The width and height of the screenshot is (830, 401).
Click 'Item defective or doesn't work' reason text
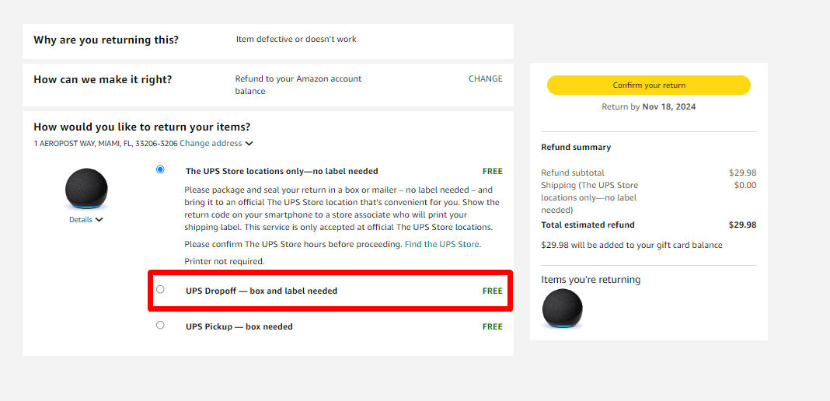[x=296, y=39]
